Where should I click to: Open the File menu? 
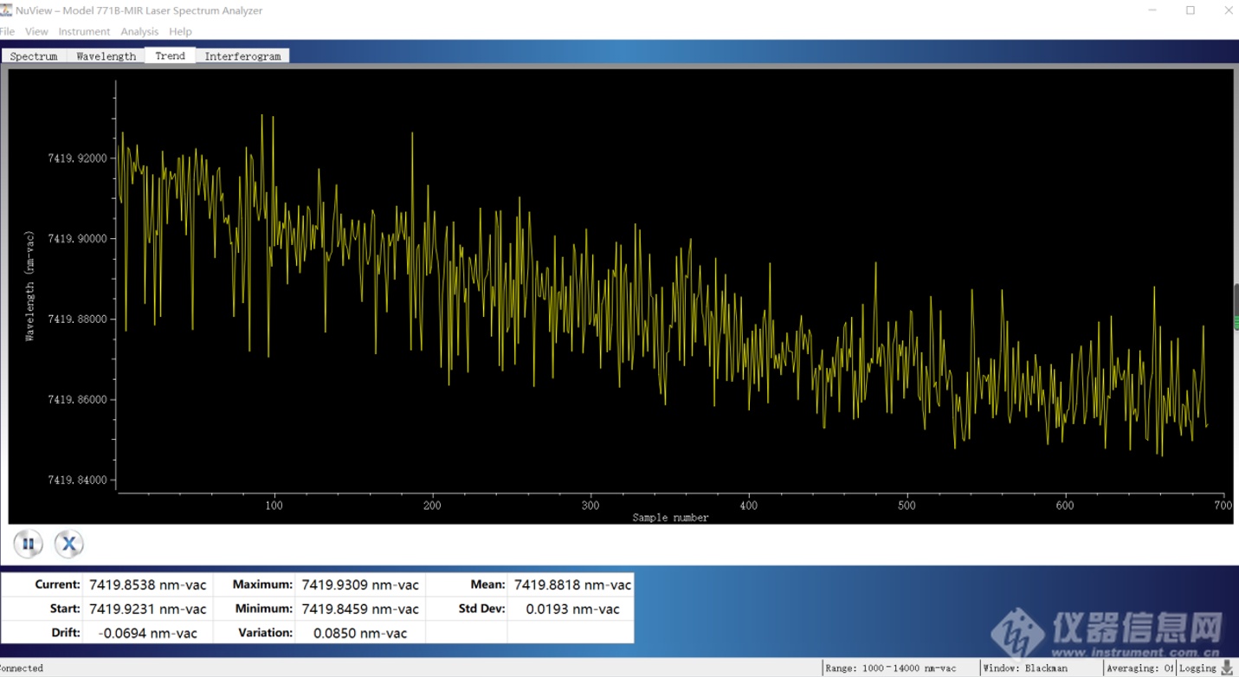point(7,31)
